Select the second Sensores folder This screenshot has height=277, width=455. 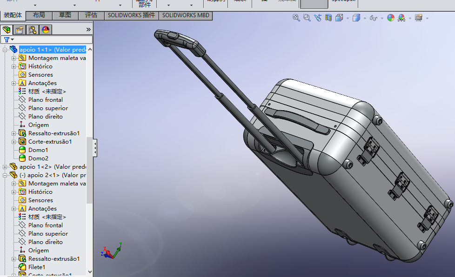coord(40,200)
